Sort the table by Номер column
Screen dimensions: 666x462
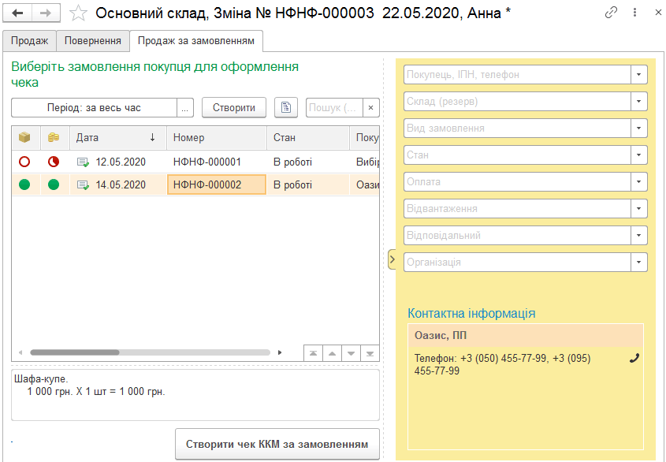click(x=217, y=137)
